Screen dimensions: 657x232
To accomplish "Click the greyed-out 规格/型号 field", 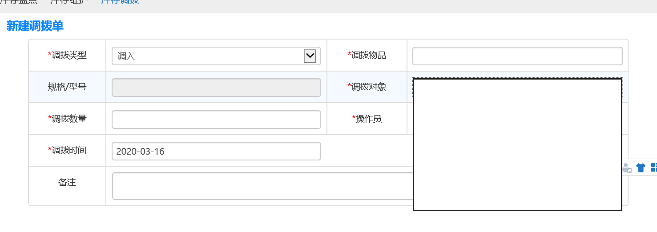I will coord(216,88).
